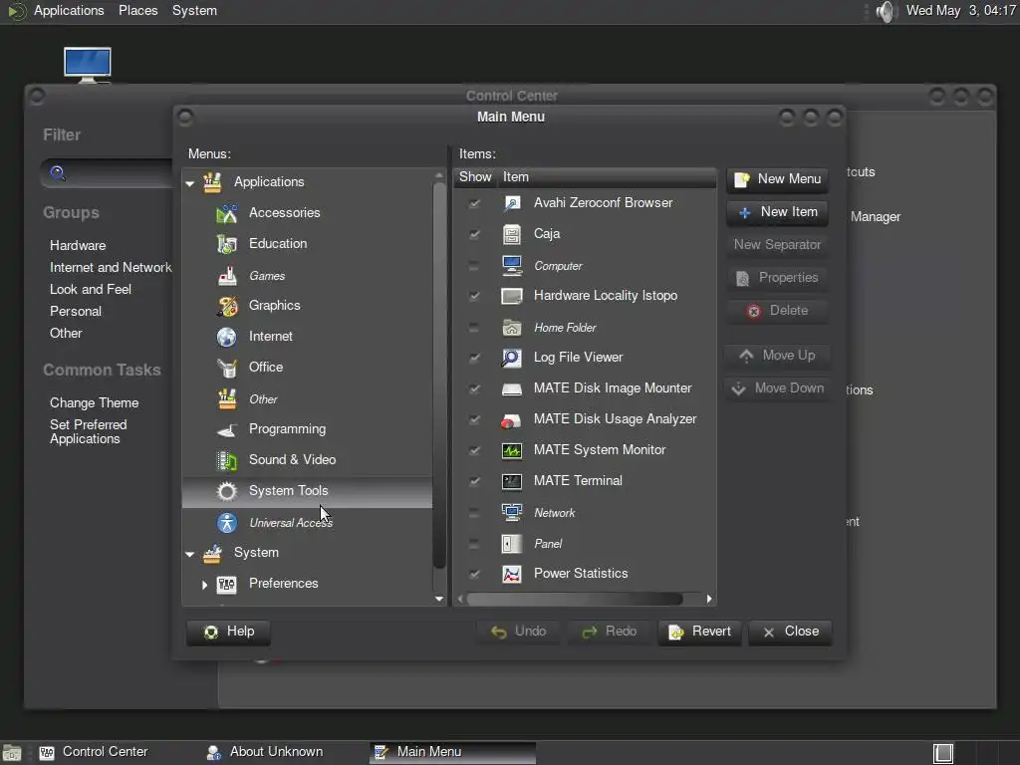Open the Applications panel menu

coord(69,10)
